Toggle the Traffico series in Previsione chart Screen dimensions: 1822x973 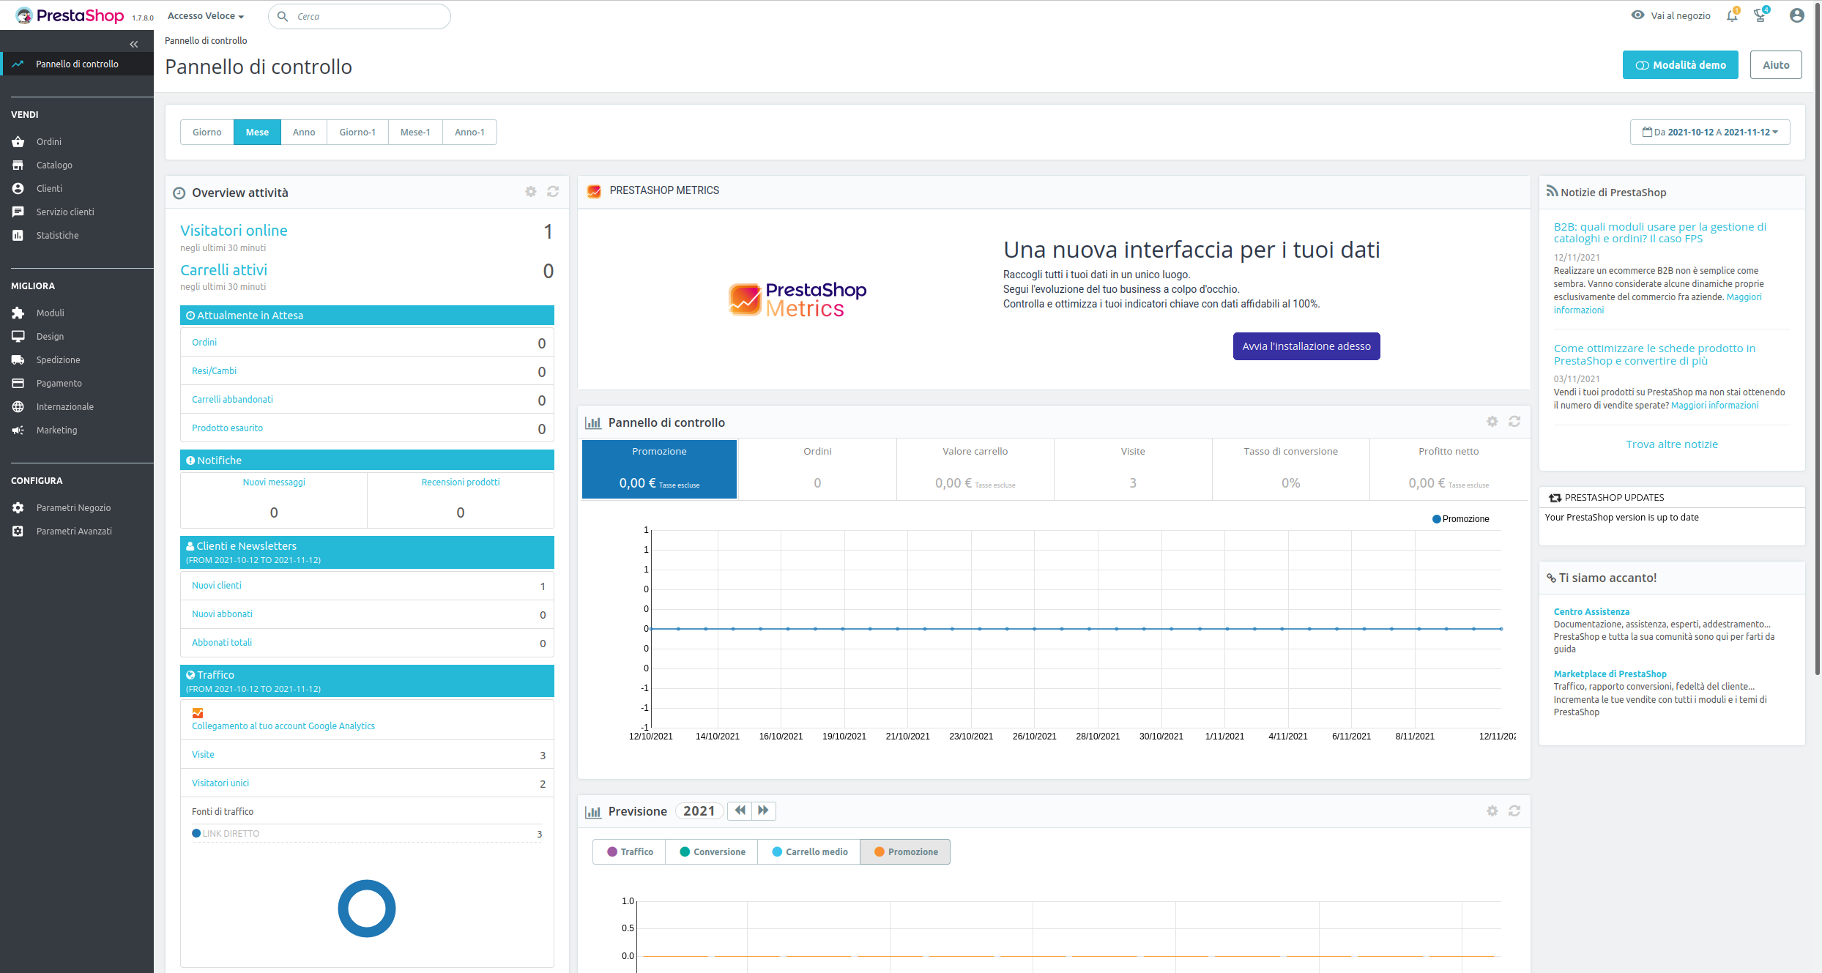[628, 851]
